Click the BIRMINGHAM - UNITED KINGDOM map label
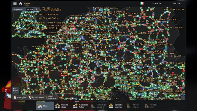The width and height of the screenshot is (197, 111). pyautogui.click(x=39, y=18)
